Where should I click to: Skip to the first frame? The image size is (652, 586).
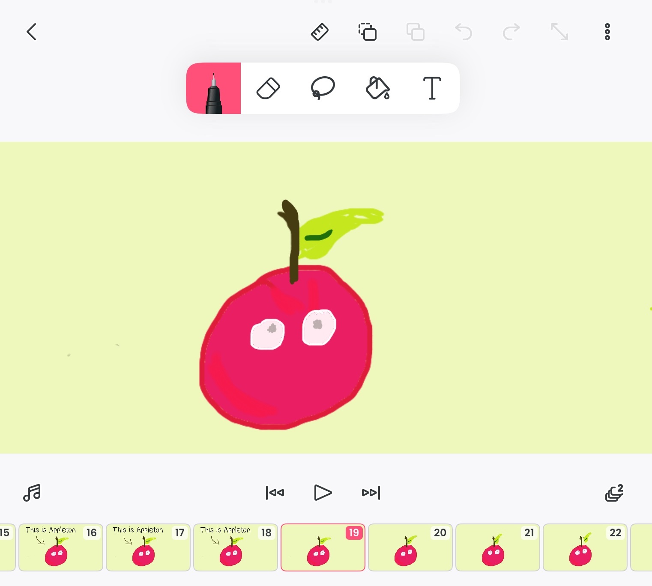click(x=275, y=493)
